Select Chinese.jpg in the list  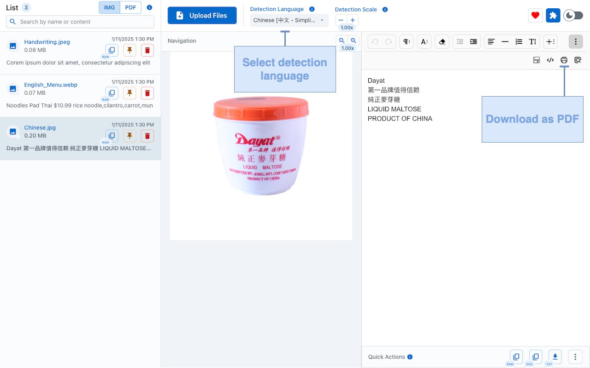(40, 127)
